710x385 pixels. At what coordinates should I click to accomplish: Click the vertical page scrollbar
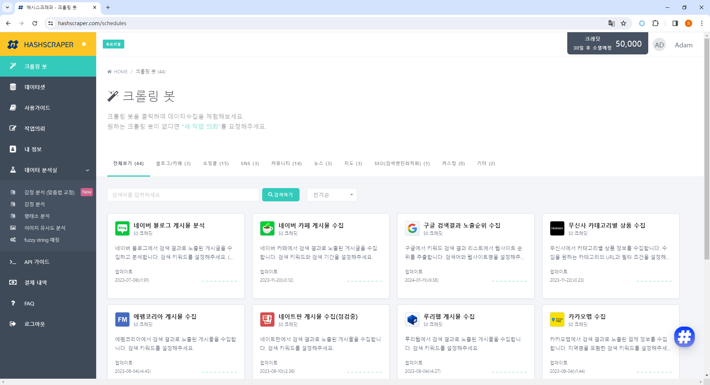(x=707, y=148)
